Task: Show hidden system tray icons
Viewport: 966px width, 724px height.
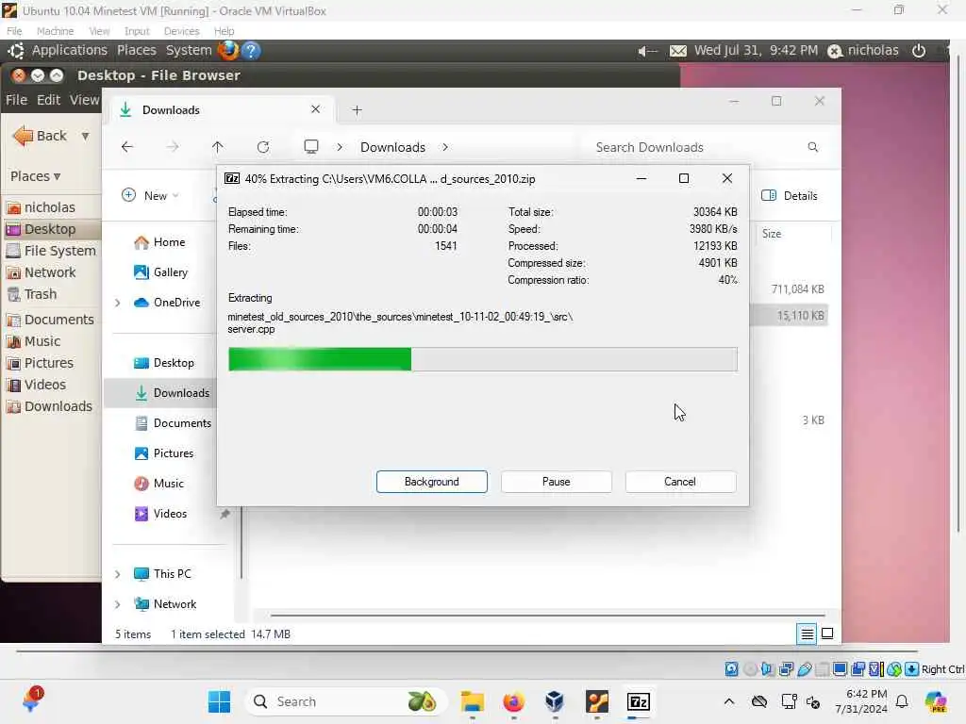Action: coord(729,701)
